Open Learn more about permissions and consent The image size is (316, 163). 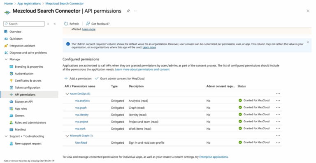coord(142,69)
